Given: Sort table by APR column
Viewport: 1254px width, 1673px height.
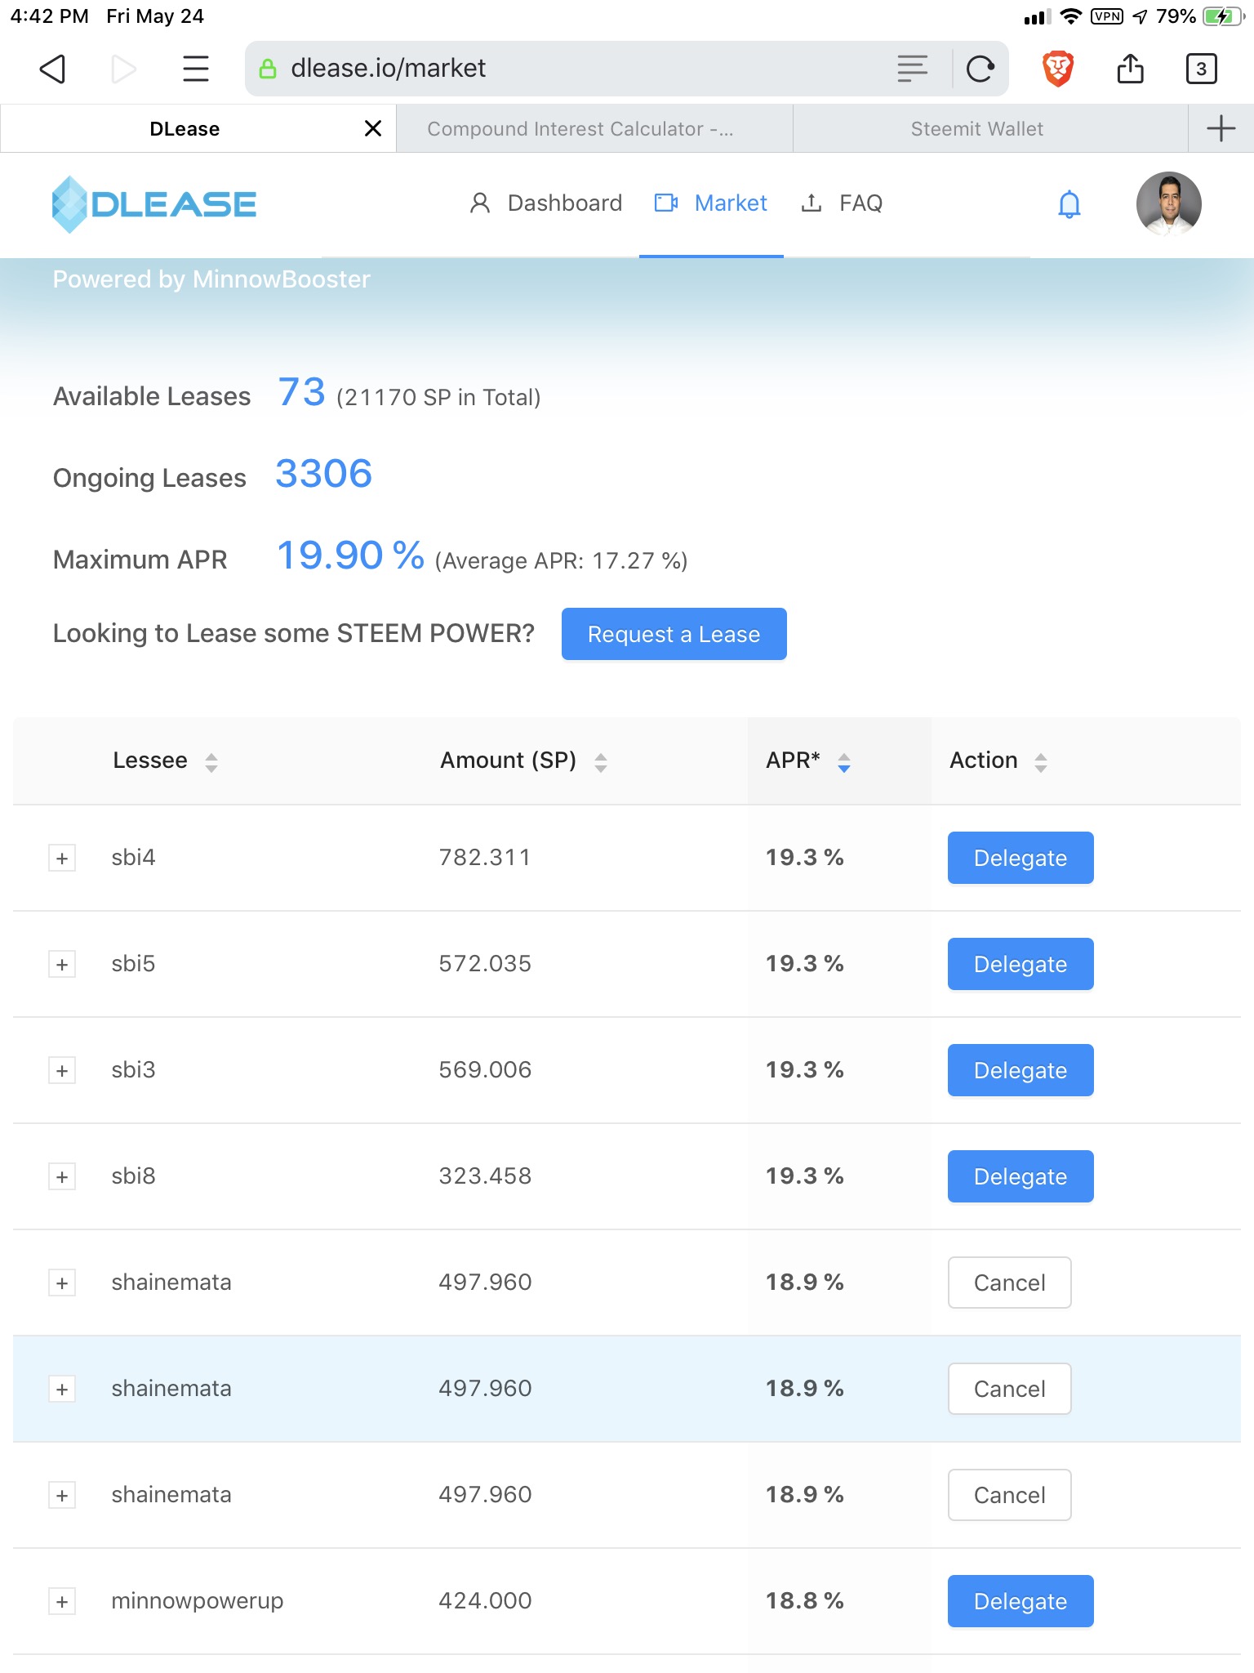Looking at the screenshot, I should pyautogui.click(x=844, y=762).
